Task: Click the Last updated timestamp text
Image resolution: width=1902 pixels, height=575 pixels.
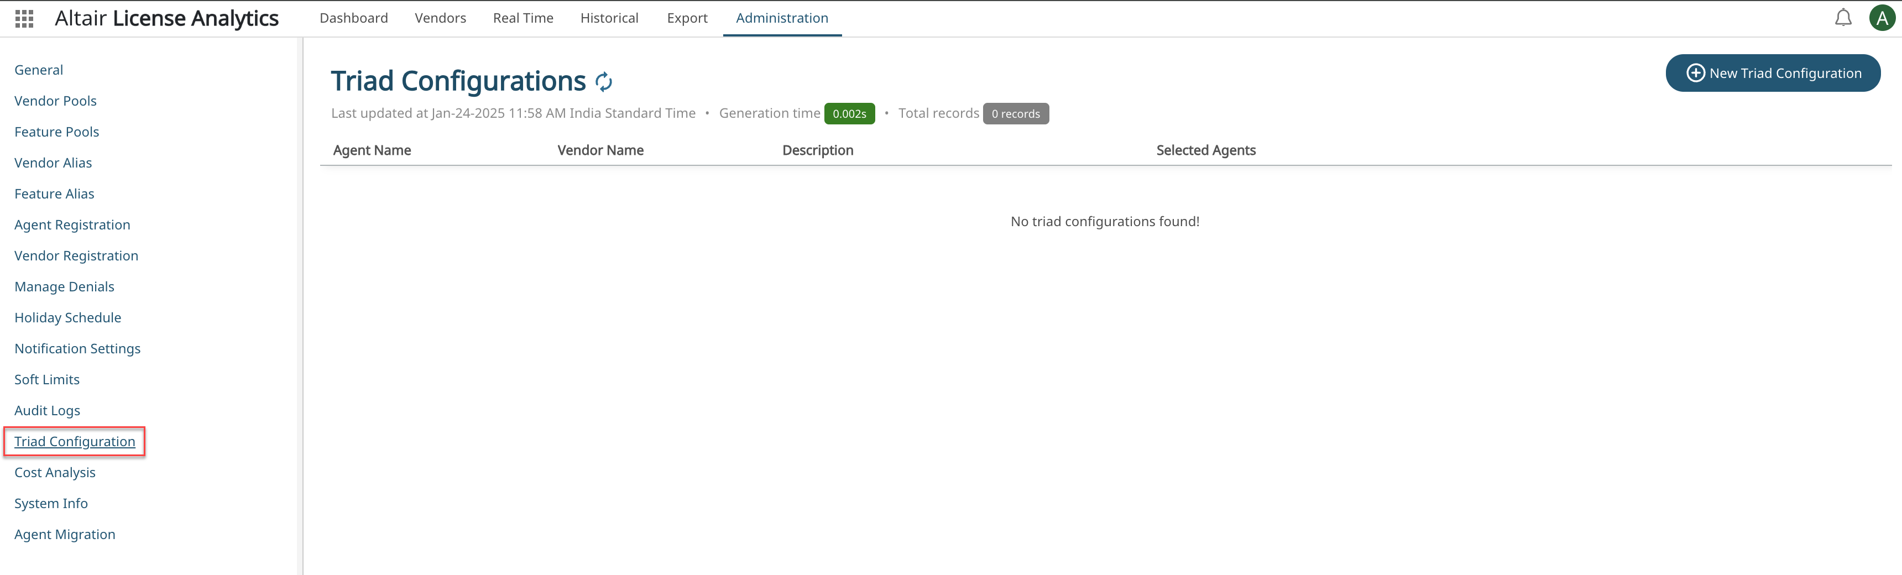Action: coord(513,114)
